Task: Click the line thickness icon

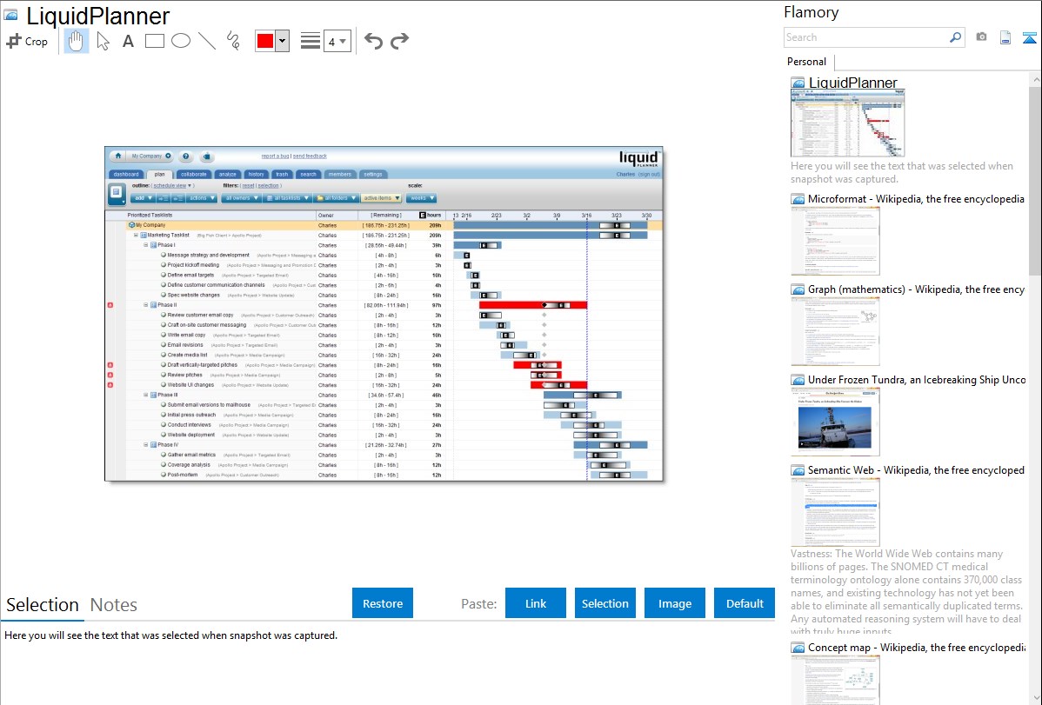Action: [311, 41]
